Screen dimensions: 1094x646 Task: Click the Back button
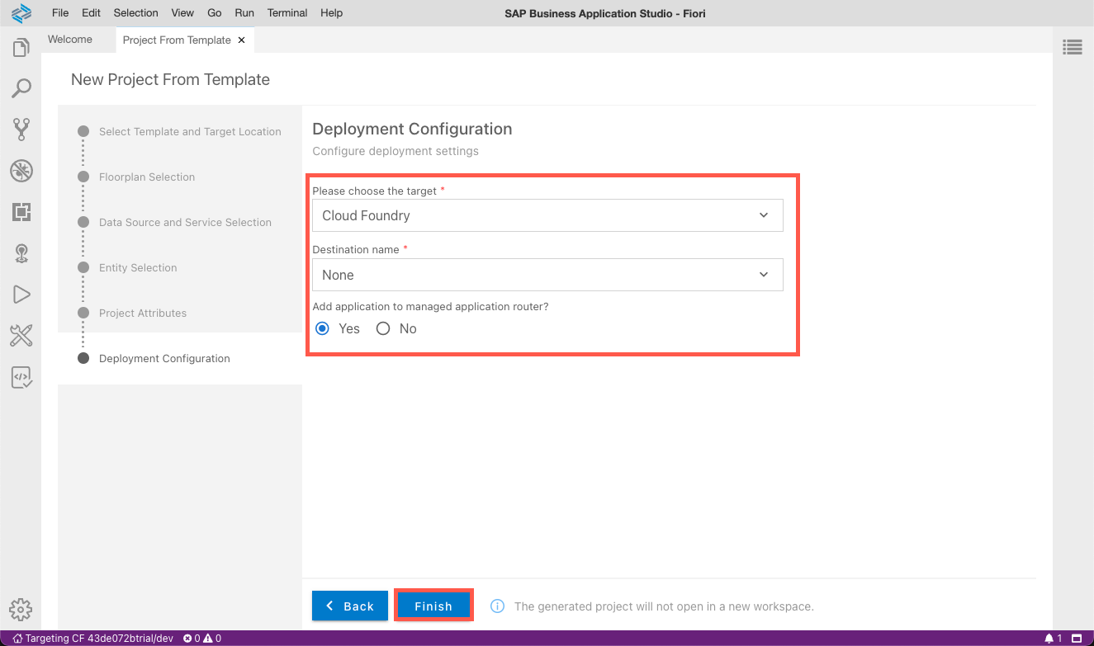350,606
